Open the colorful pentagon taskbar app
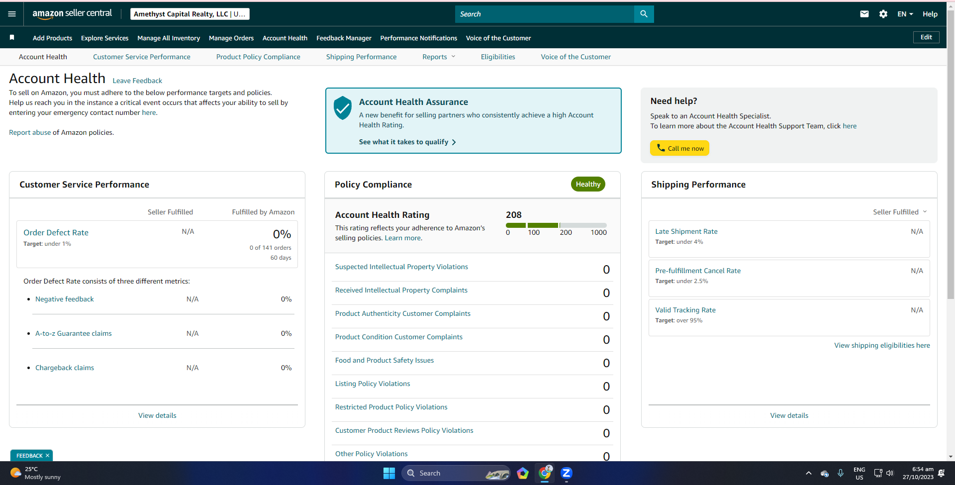Viewport: 955px width, 485px height. click(523, 473)
